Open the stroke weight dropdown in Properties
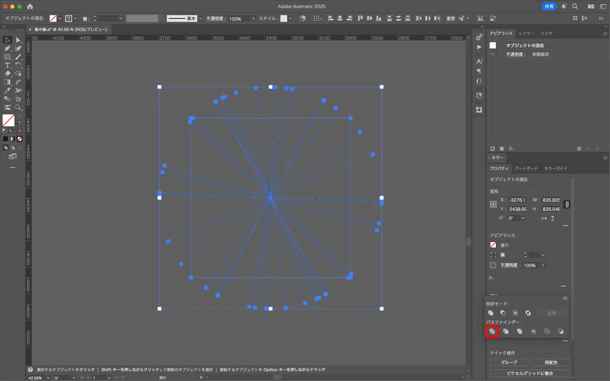This screenshot has width=610, height=381. click(x=543, y=255)
